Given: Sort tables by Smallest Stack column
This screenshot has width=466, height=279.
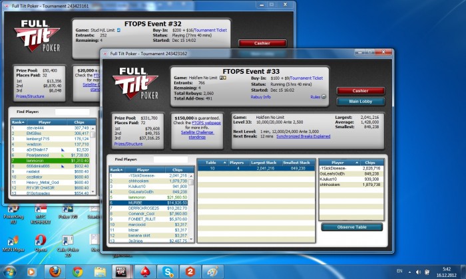Looking at the screenshot, I should point(297,163).
